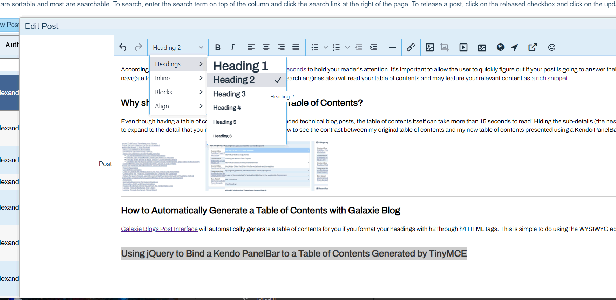This screenshot has height=300, width=616.
Task: Choose Heading 4 format
Action: coord(247,108)
